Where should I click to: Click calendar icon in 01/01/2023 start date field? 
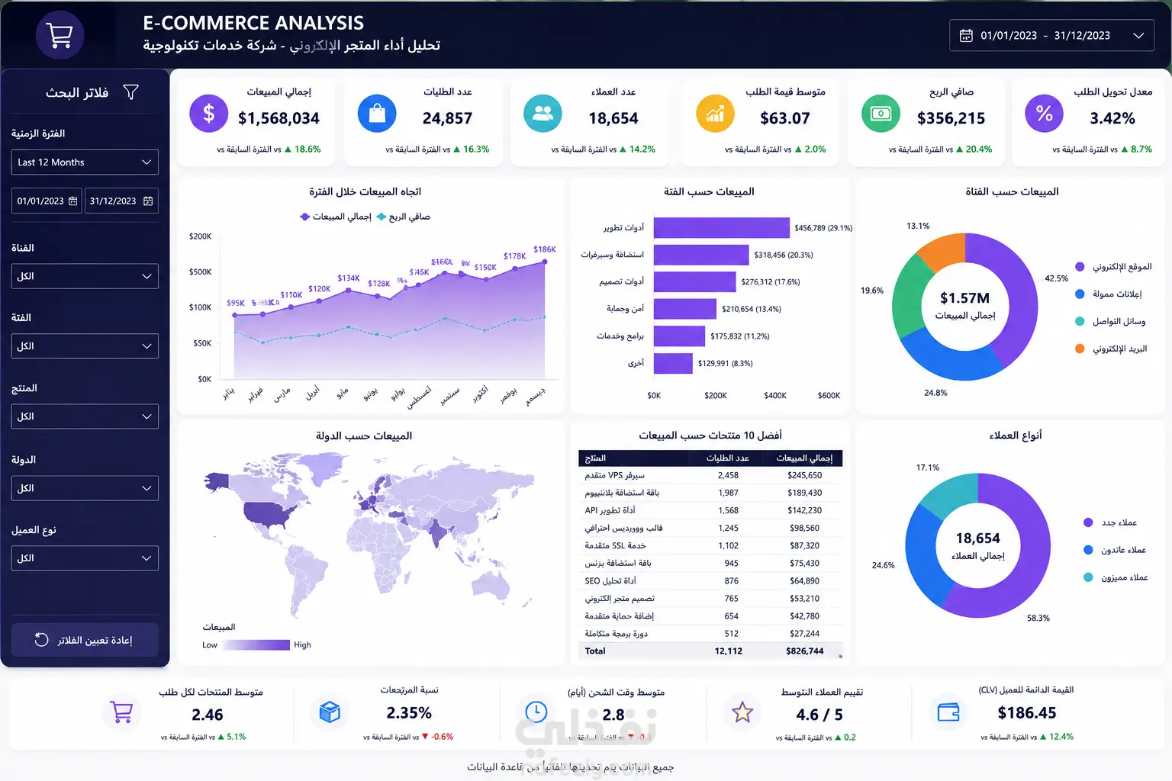pyautogui.click(x=73, y=201)
